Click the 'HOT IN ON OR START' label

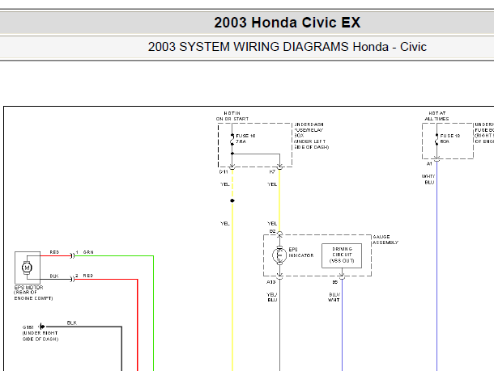(x=232, y=116)
